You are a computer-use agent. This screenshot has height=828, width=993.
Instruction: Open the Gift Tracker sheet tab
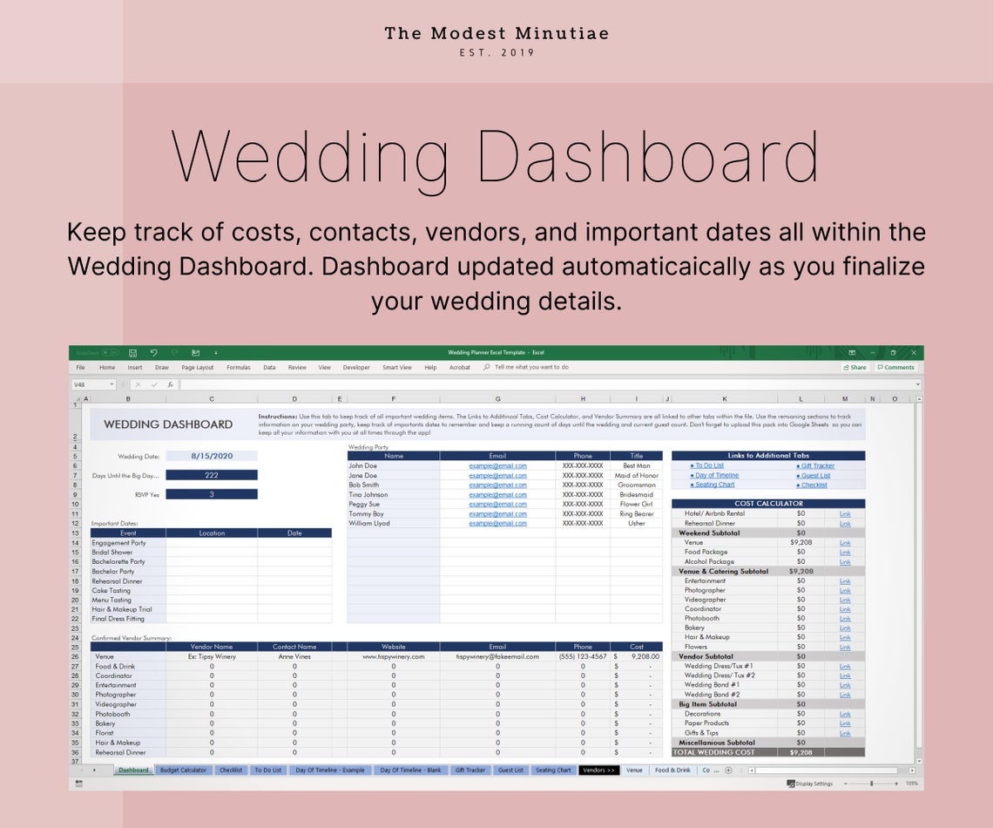click(469, 770)
